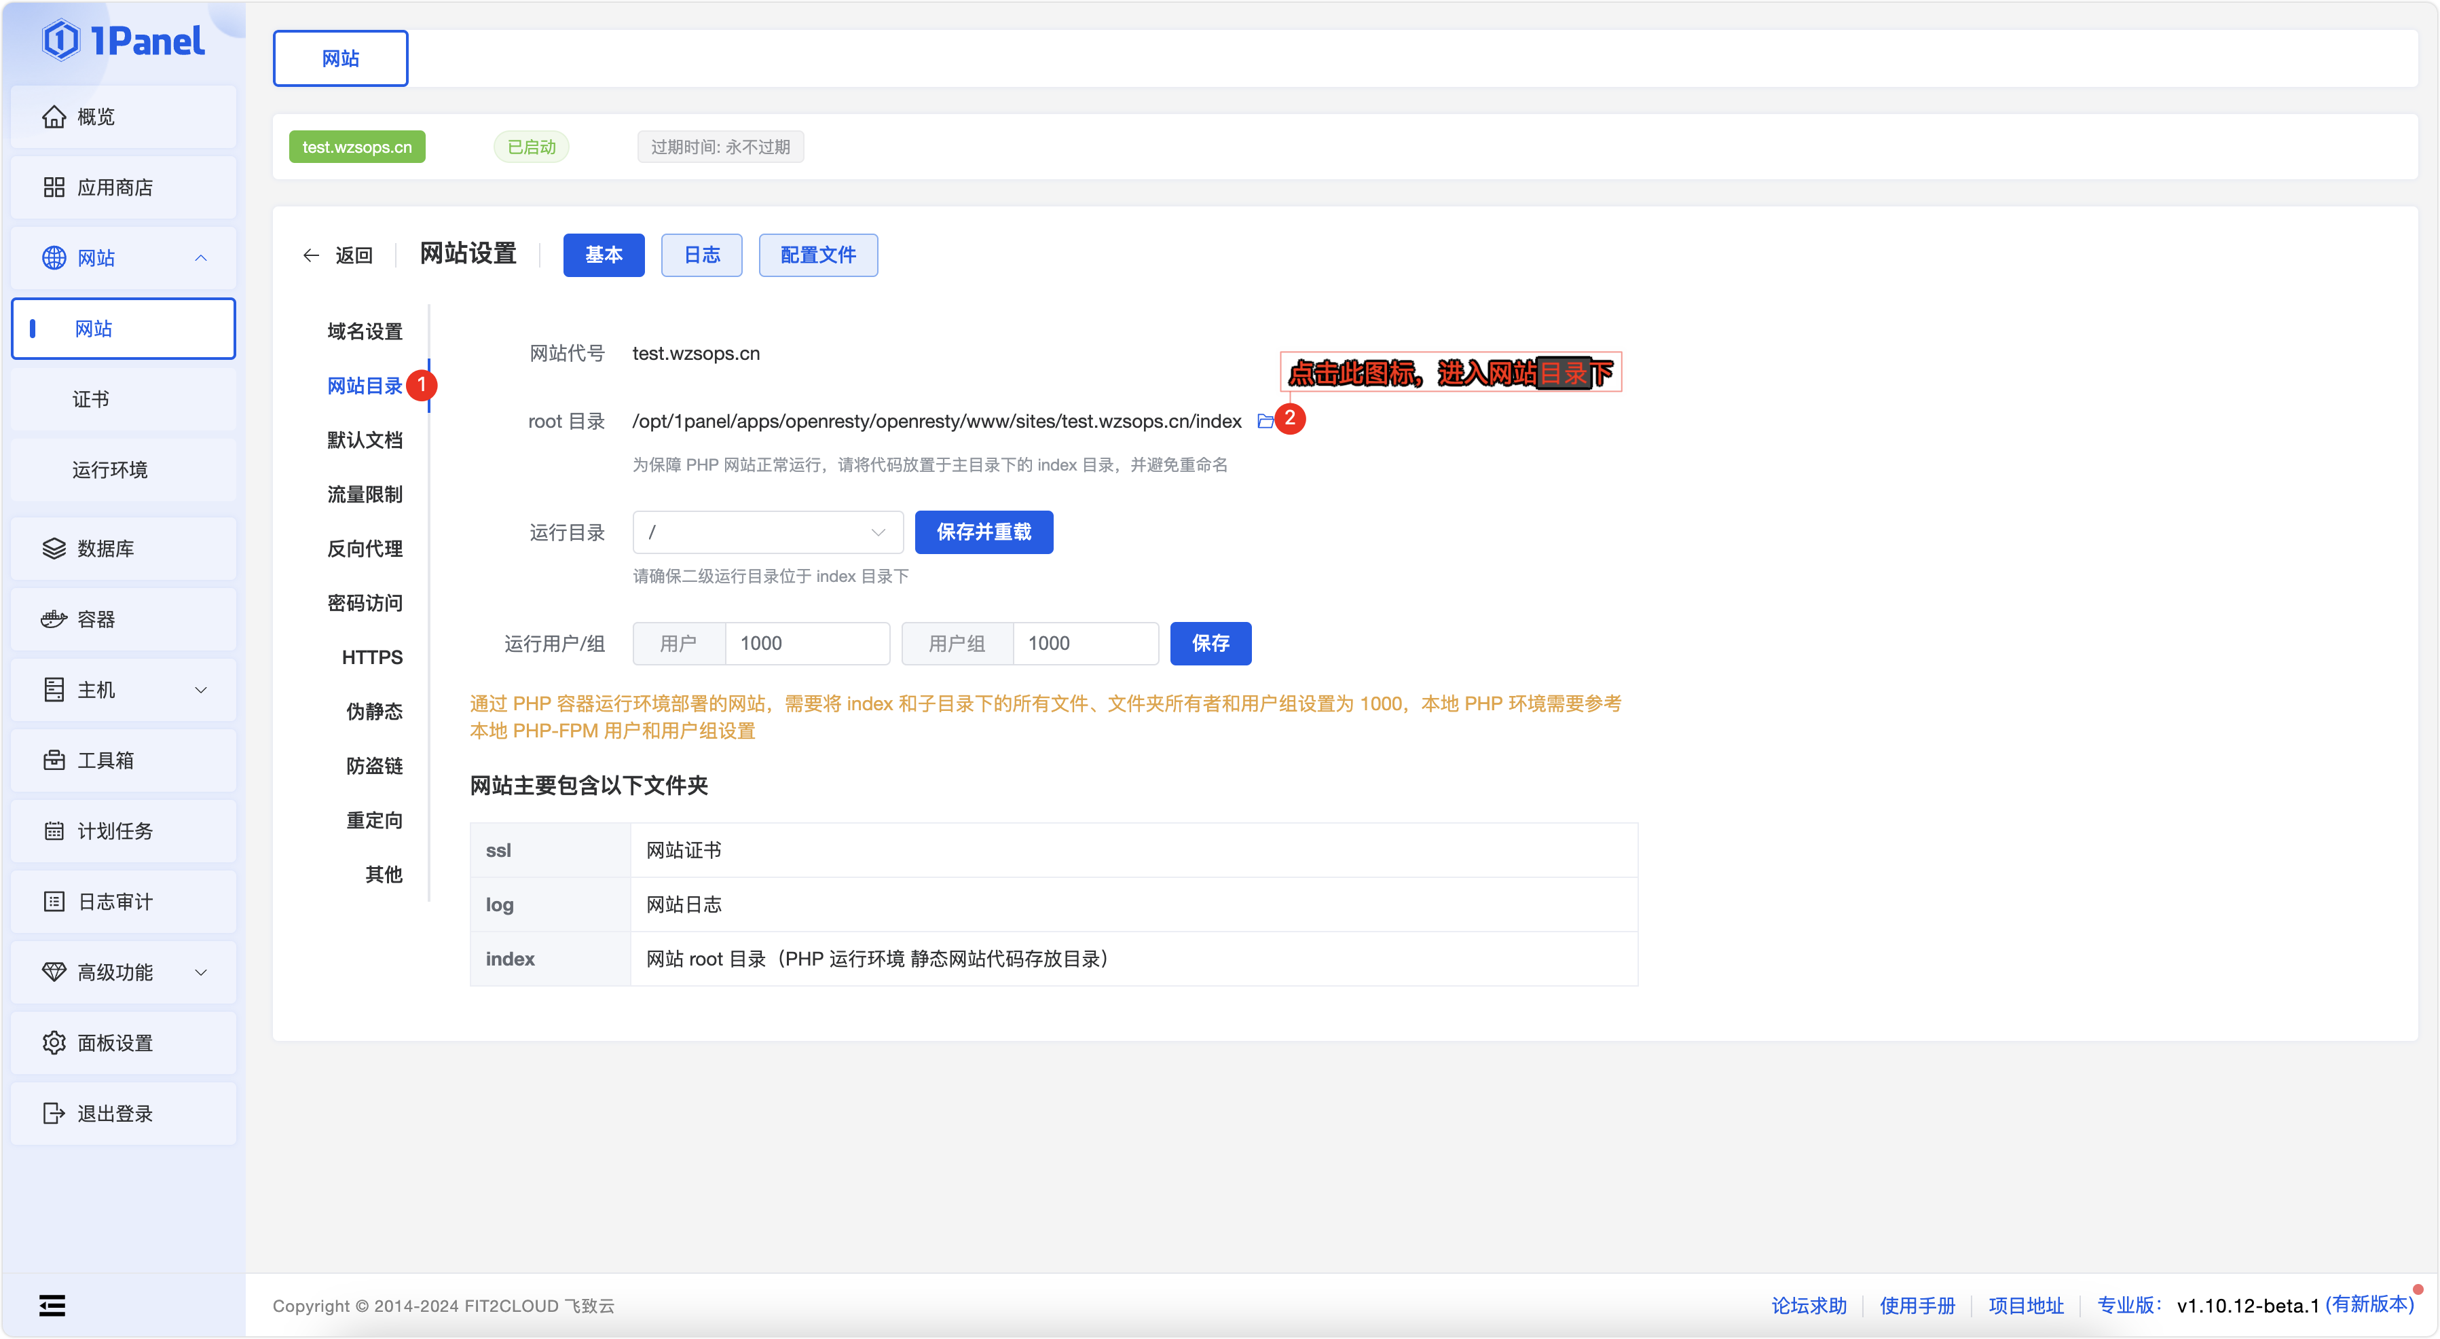Image resolution: width=2440 pixels, height=1339 pixels.
Task: Click the 保存并重载 button
Action: tap(983, 532)
